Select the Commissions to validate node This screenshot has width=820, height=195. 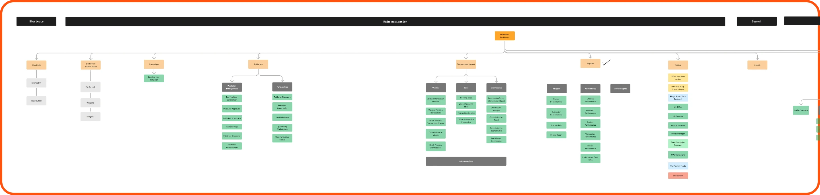click(435, 134)
